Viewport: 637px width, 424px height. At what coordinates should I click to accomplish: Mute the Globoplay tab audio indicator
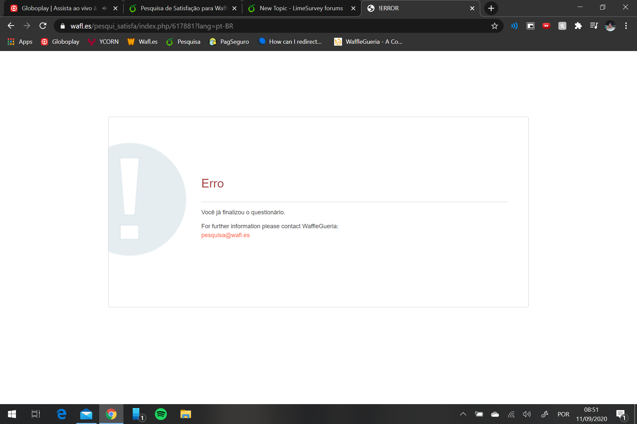105,8
